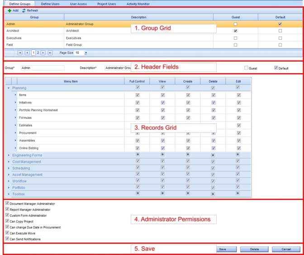
Task: Jump to last page of group grid
Action: 50,53
